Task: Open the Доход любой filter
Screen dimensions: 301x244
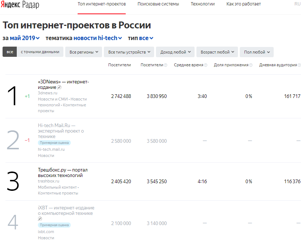Action: [175, 52]
